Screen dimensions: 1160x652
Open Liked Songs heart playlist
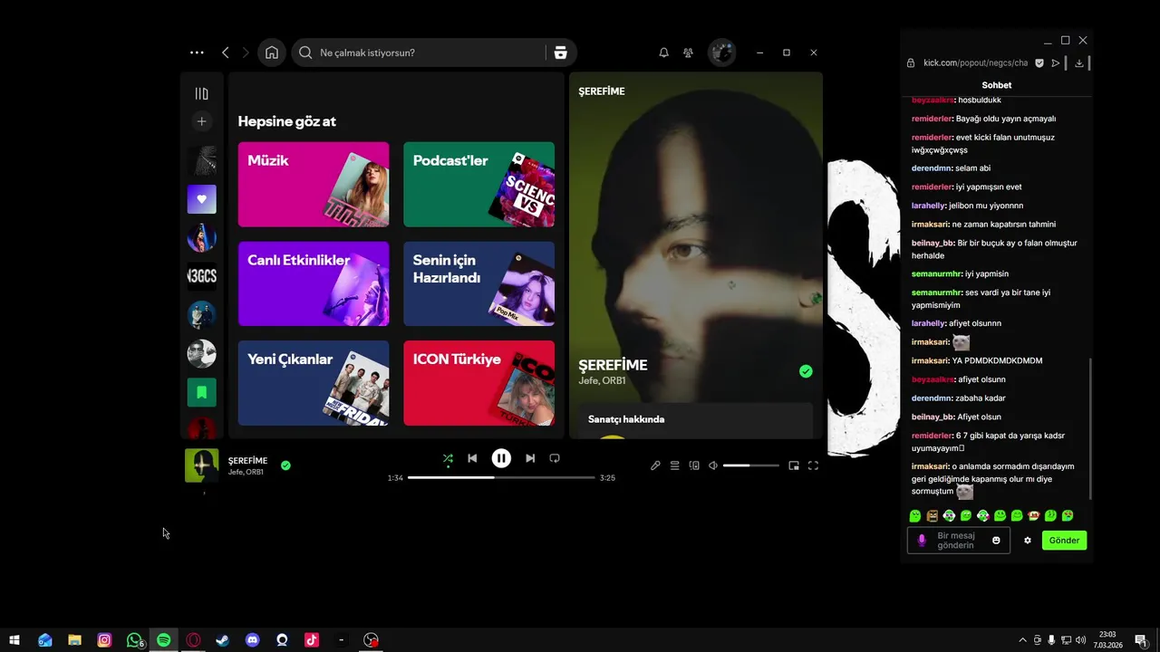201,198
